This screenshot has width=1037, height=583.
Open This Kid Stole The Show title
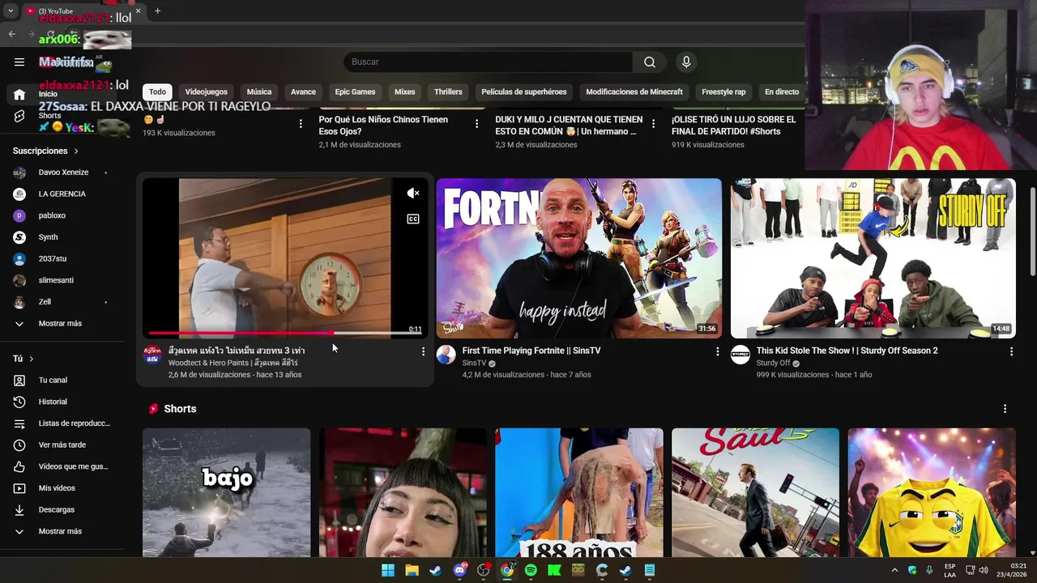click(847, 351)
